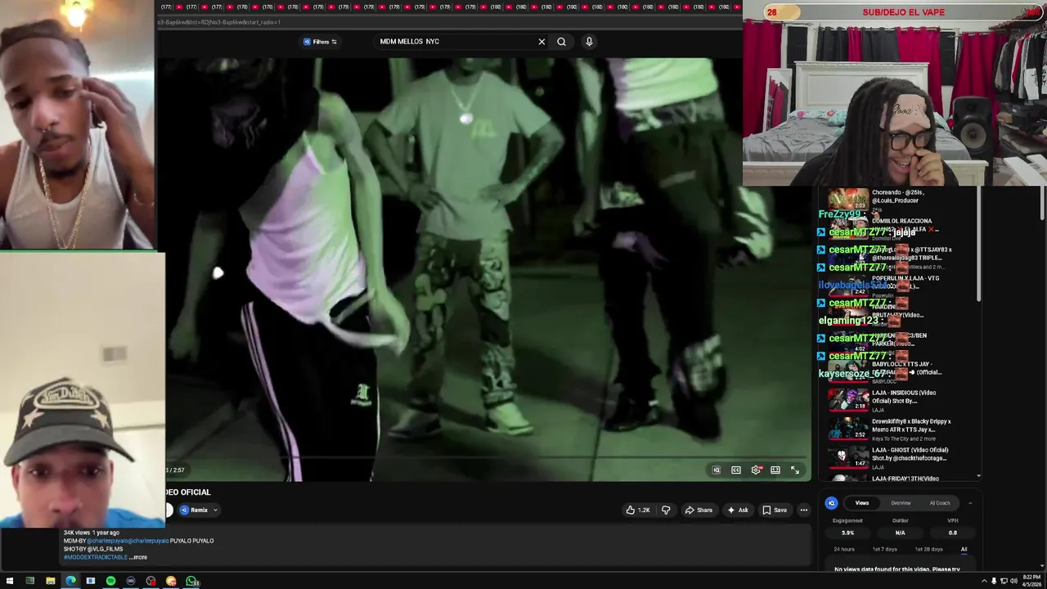1047x589 pixels.
Task: Expand the Remix dropdown arrow
Action: 215,510
